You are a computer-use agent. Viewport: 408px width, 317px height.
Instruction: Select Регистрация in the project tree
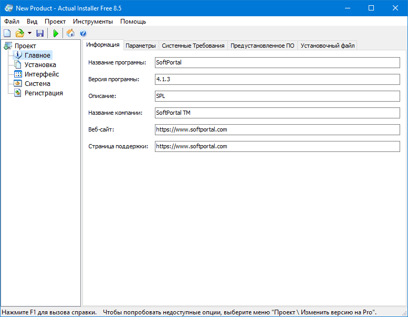pyautogui.click(x=44, y=93)
